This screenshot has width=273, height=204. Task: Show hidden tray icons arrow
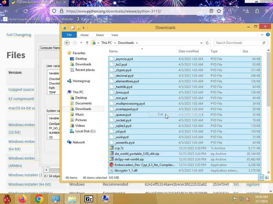[228, 199]
